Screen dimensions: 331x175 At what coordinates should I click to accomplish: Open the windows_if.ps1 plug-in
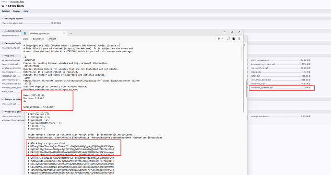259,83
